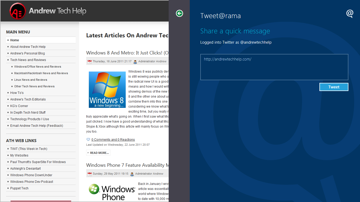
Task: Click 0 Comments and 0 Reactions link
Action: coord(113,140)
